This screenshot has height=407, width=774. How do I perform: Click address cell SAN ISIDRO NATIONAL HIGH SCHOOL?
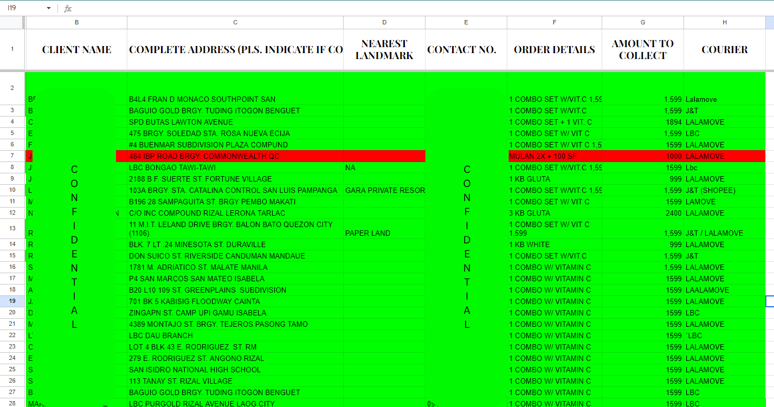click(x=235, y=370)
